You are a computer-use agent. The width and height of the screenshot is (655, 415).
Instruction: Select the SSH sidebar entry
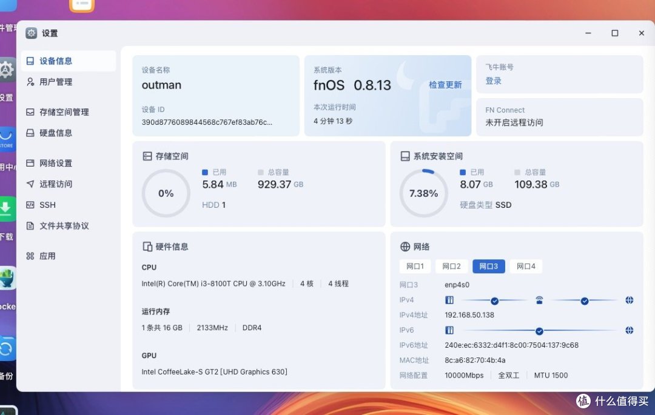[68, 205]
